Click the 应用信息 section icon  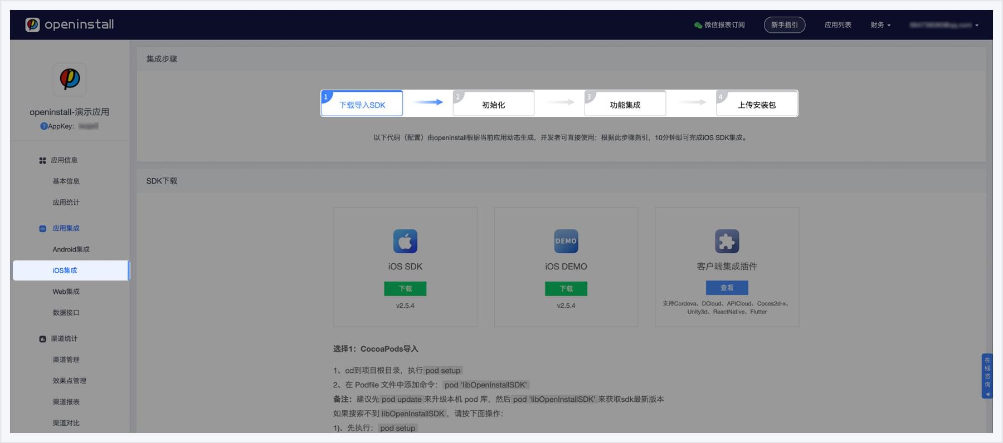pos(42,160)
